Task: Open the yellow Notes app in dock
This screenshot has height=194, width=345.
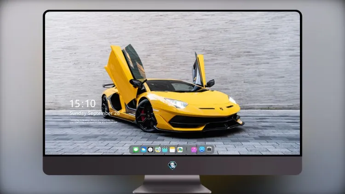Action: pyautogui.click(x=172, y=149)
